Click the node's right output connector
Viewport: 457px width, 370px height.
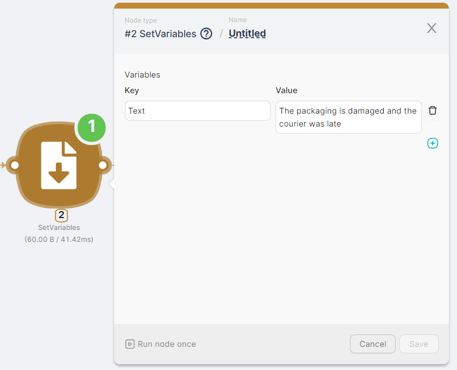point(103,165)
